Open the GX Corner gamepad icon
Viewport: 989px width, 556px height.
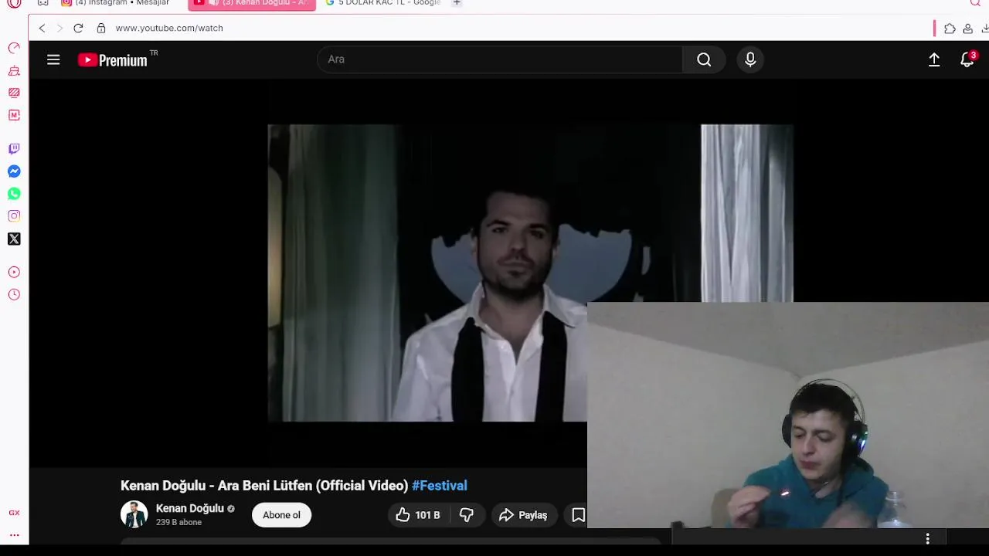pos(43,3)
